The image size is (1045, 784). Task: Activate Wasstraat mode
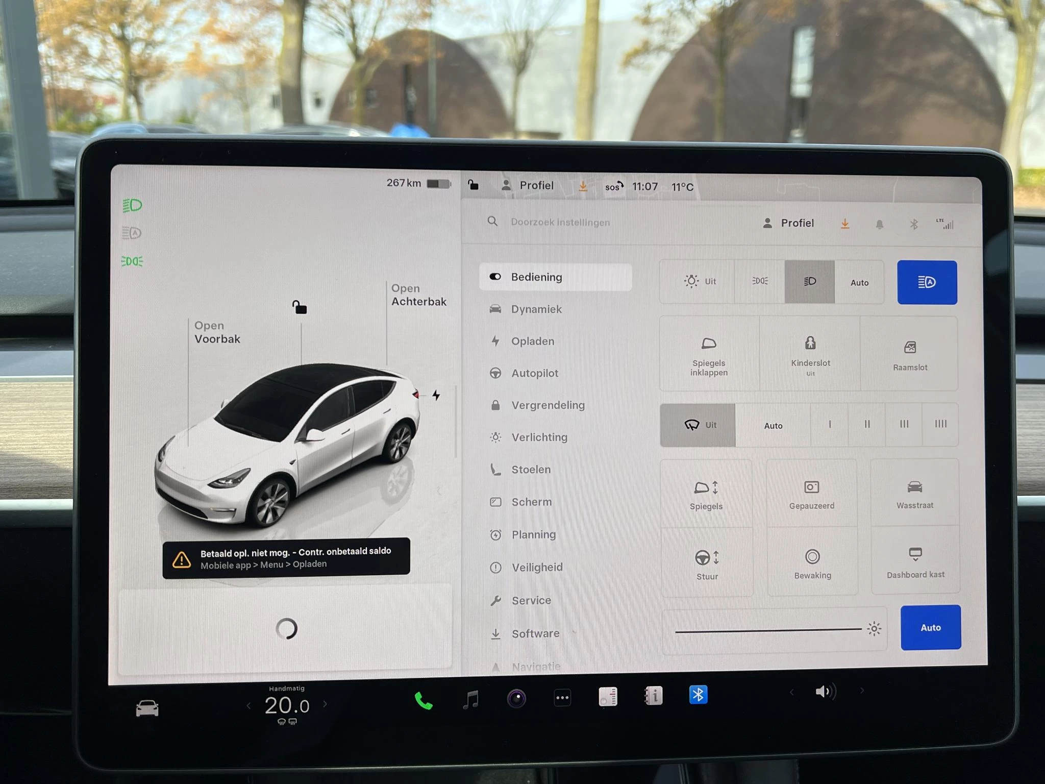coord(915,491)
